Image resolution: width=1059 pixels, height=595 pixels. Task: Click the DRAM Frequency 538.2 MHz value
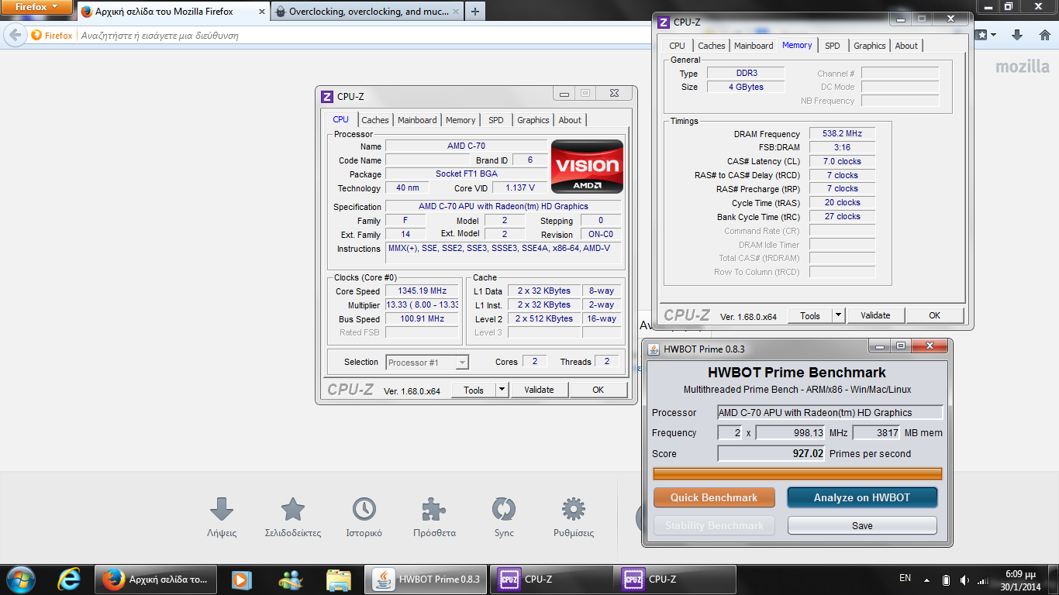click(x=842, y=134)
